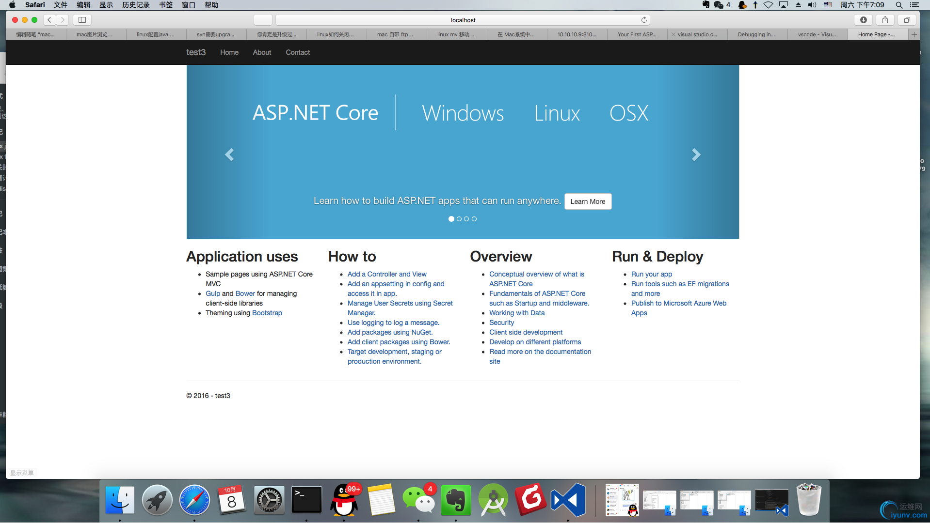The height and width of the screenshot is (523, 930).
Task: Open the Home nav link
Action: click(229, 52)
